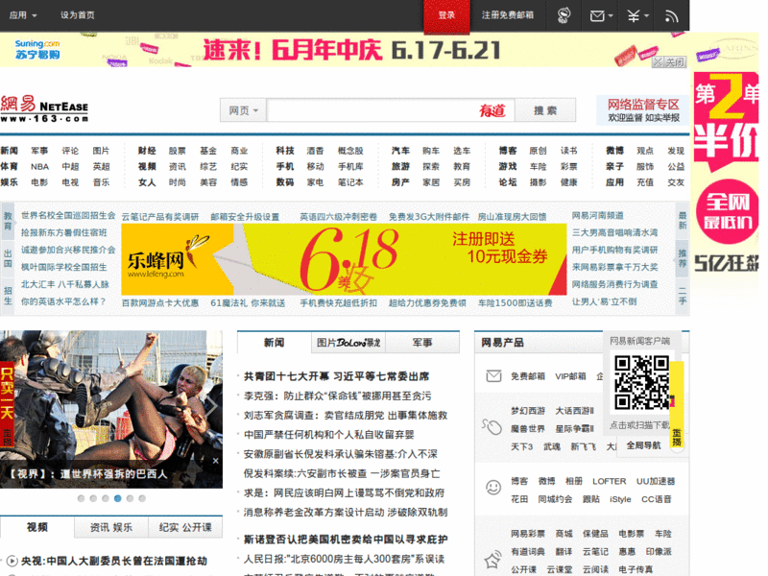Open the 应用 menu at top left
Screen dimensions: 768x576
[19, 14]
